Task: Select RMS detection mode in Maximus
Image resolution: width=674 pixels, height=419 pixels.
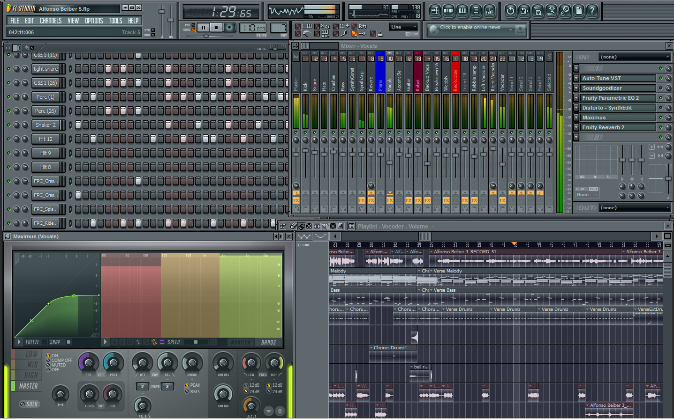Action: [187, 392]
